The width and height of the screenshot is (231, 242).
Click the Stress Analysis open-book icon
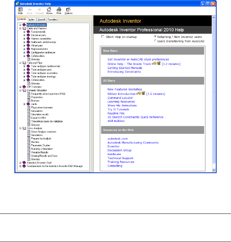pos(24,128)
